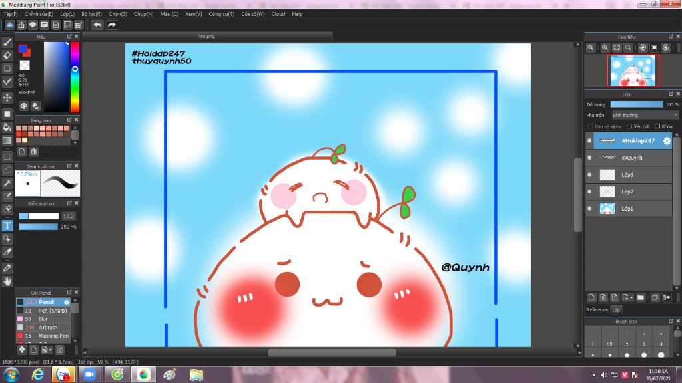Select the @Quynh layer row
682x383 pixels.
tap(629, 158)
